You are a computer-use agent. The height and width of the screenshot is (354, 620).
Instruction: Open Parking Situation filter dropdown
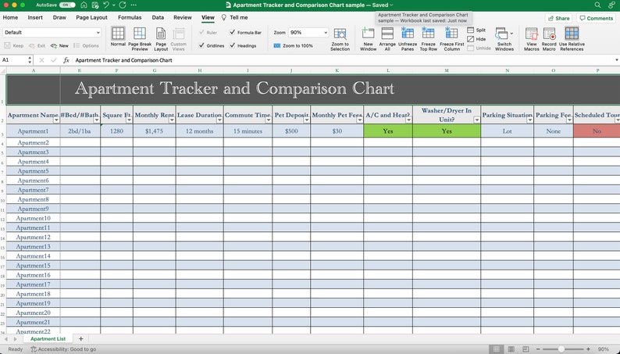tap(530, 120)
